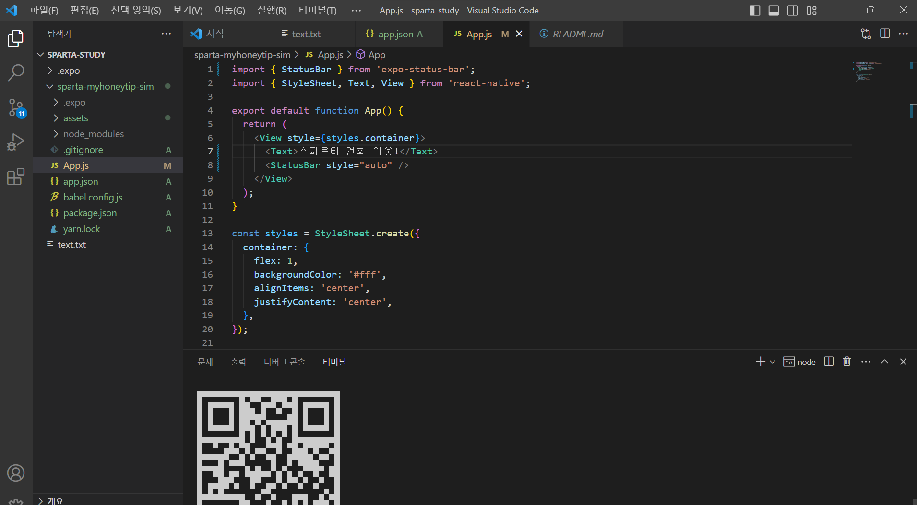Collapse the sparta-myhoneytip-sim folder
This screenshot has width=917, height=505.
tap(50, 86)
